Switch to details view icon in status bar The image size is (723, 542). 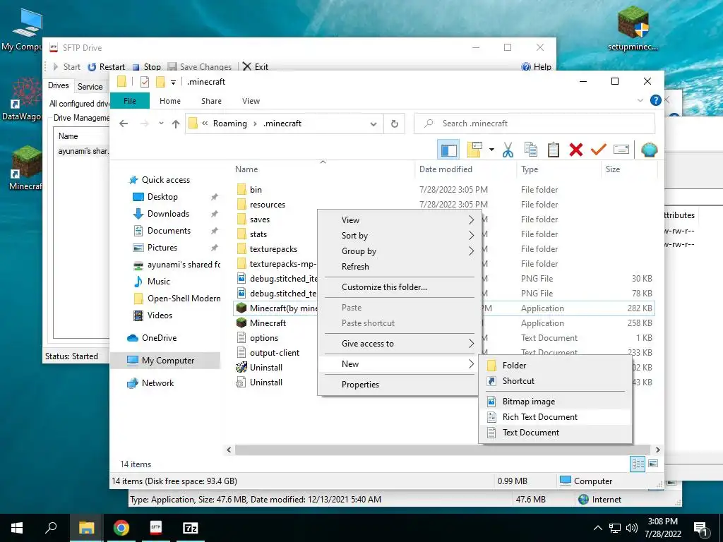tap(638, 464)
